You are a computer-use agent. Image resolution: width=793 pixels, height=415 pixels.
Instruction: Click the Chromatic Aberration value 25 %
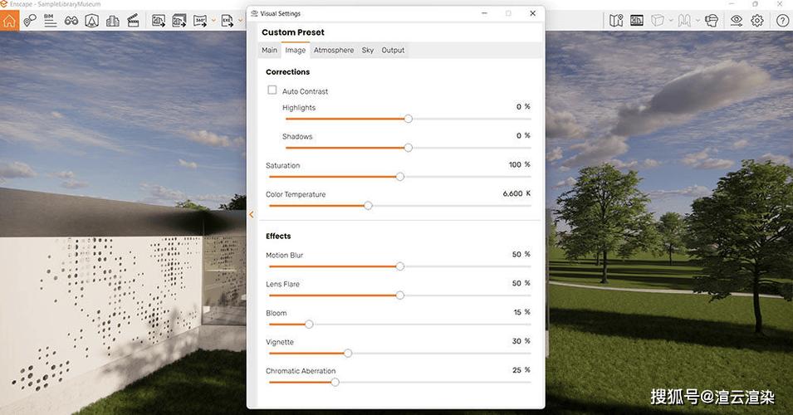click(x=521, y=370)
